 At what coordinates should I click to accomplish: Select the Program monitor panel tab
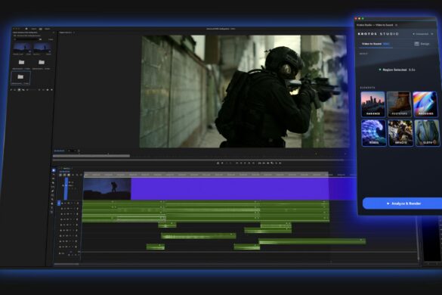66,33
